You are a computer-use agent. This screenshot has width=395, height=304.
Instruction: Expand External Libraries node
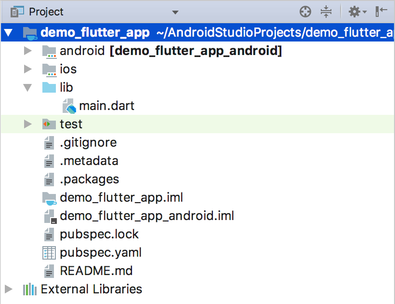point(8,289)
